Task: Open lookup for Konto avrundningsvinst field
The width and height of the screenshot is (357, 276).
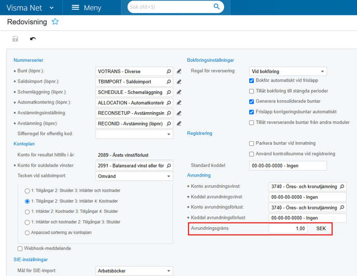Action: (342, 186)
